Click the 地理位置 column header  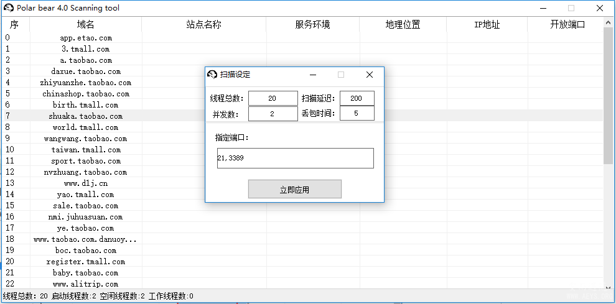point(403,25)
